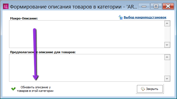The height and width of the screenshot is (99, 177).
Task: Click scroll-down arrow of Макро-Описание field
Action: click(167, 45)
